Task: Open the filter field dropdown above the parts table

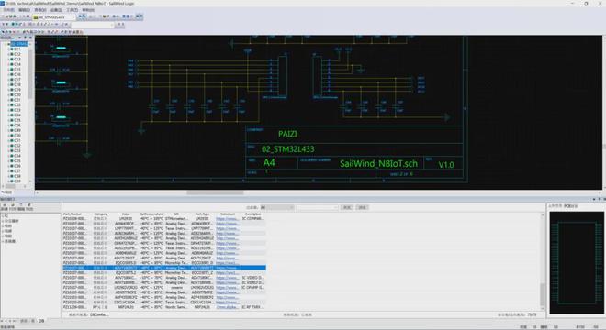Action: 277,208
